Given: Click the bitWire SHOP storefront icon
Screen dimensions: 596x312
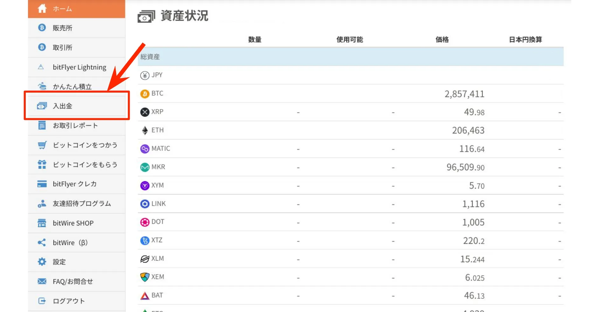Looking at the screenshot, I should click(42, 223).
